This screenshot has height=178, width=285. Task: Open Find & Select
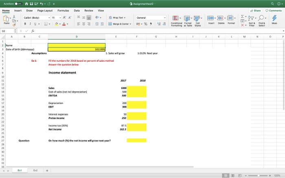(x=262, y=21)
